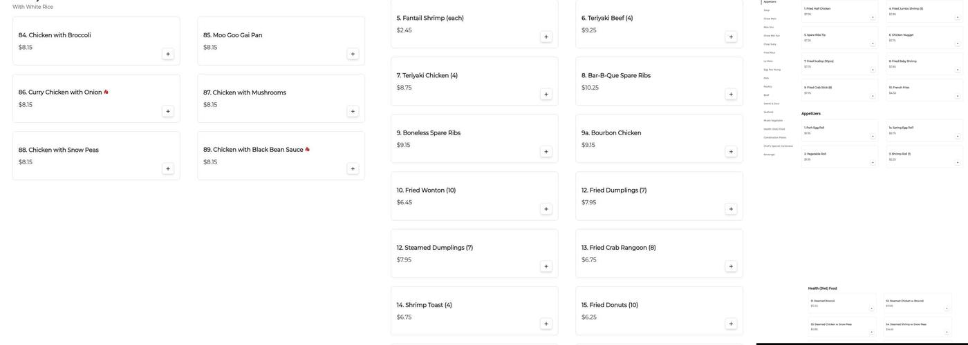Add Fried Wonton (10) with plus icon
Image resolution: width=968 pixels, height=345 pixels.
coord(546,209)
